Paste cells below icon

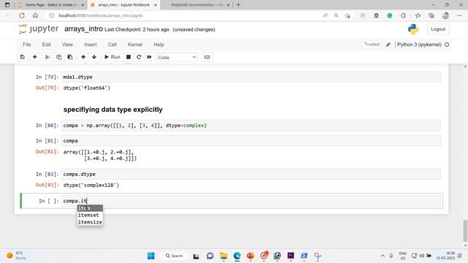coord(70,57)
